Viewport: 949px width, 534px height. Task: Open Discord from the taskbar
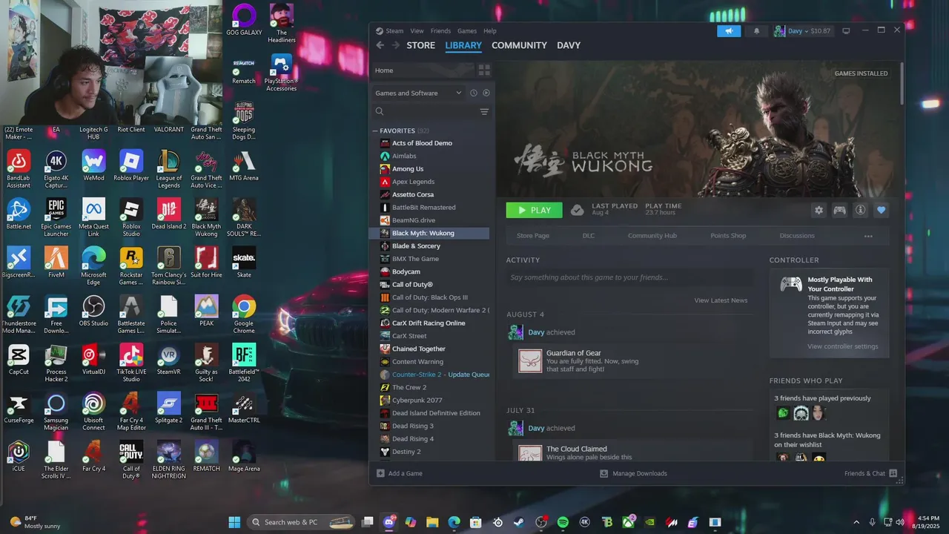(389, 522)
